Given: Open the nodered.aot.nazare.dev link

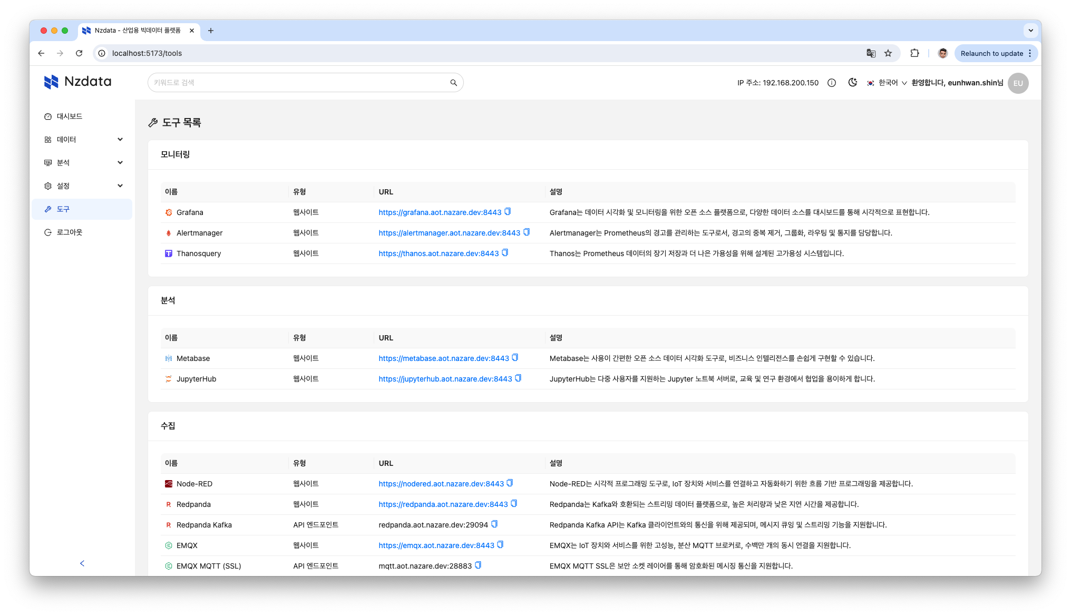Looking at the screenshot, I should (441, 484).
